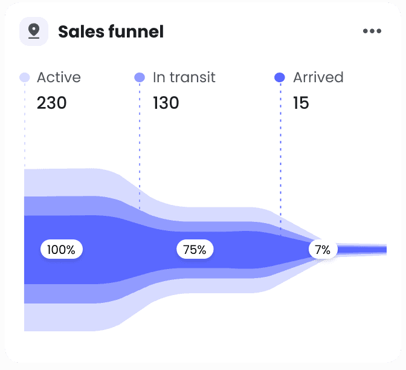Click the In transit label

pyautogui.click(x=184, y=77)
